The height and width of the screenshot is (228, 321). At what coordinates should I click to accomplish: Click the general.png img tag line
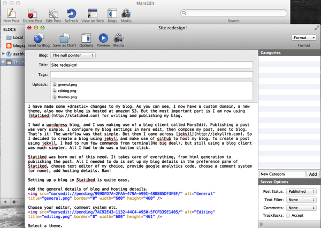[x=121, y=196]
